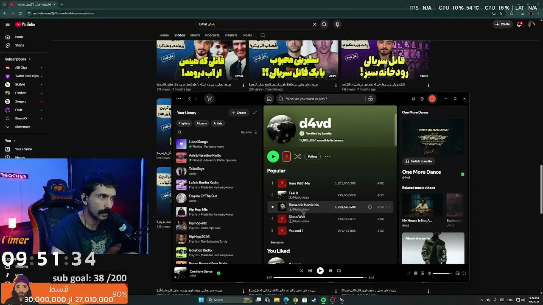Open YouTube notifications bell

pos(519,24)
